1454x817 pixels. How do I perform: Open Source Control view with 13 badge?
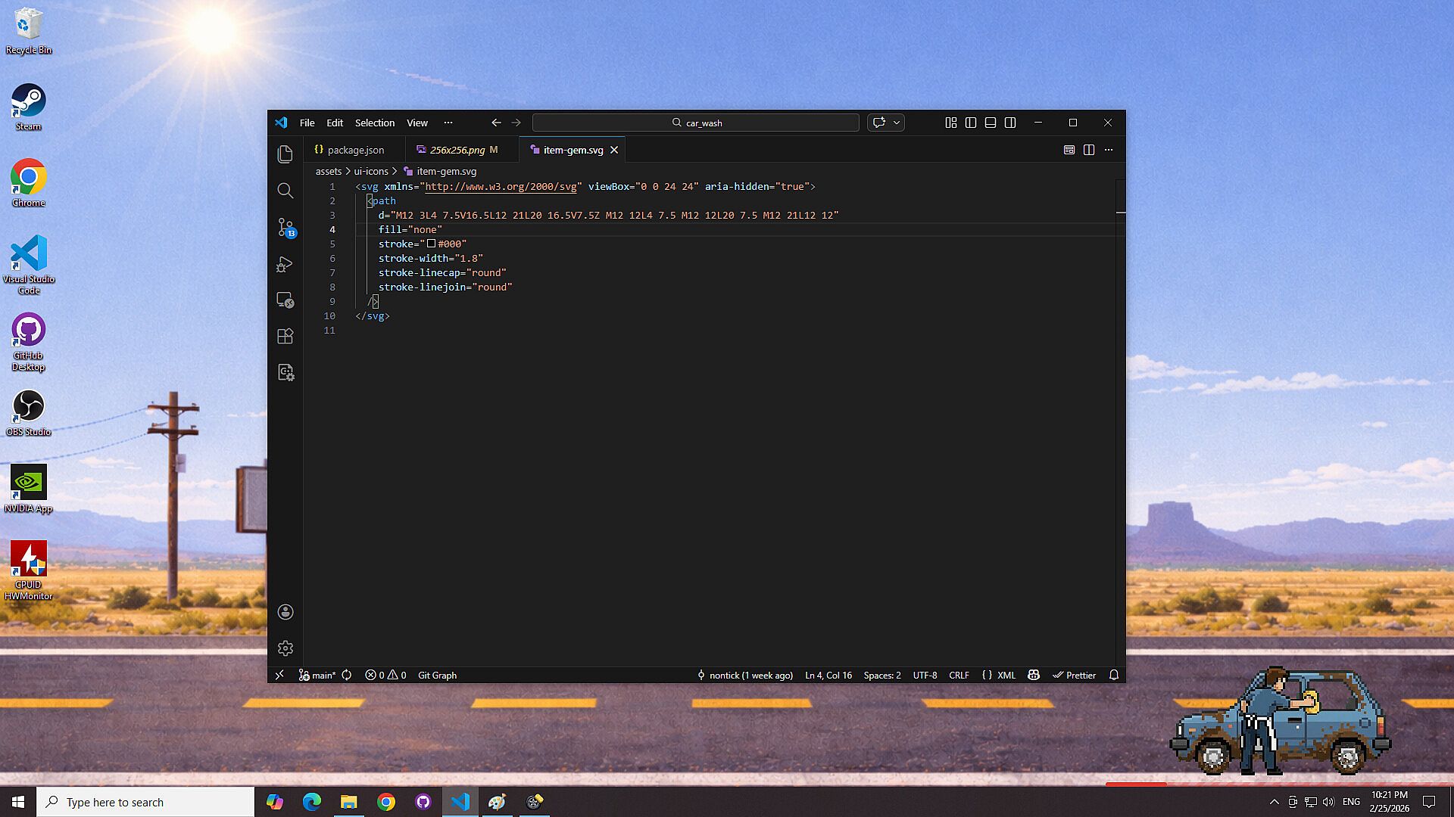coord(285,227)
